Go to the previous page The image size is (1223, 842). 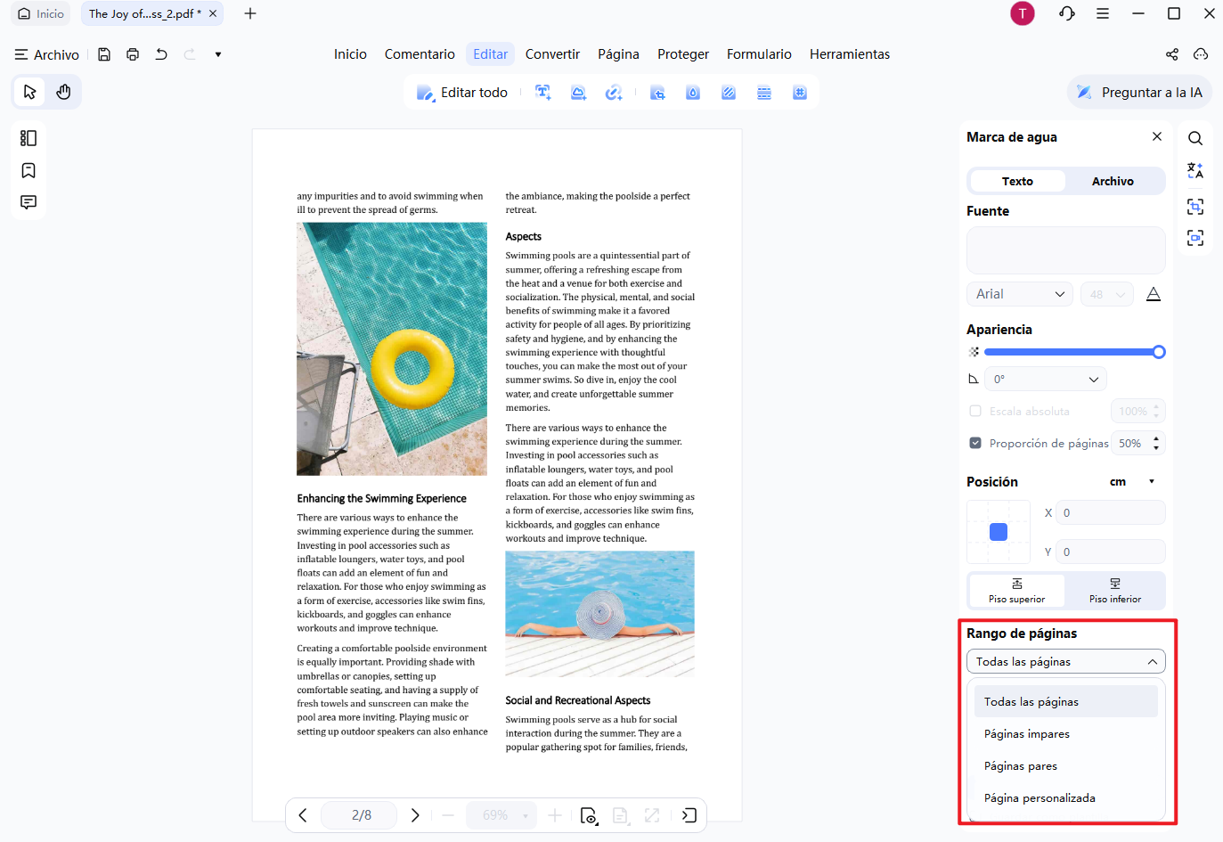tap(303, 815)
